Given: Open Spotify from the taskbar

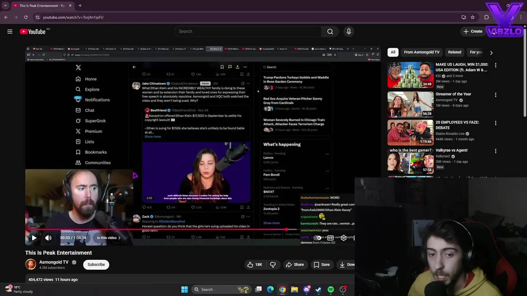Looking at the screenshot, I should (331, 289).
